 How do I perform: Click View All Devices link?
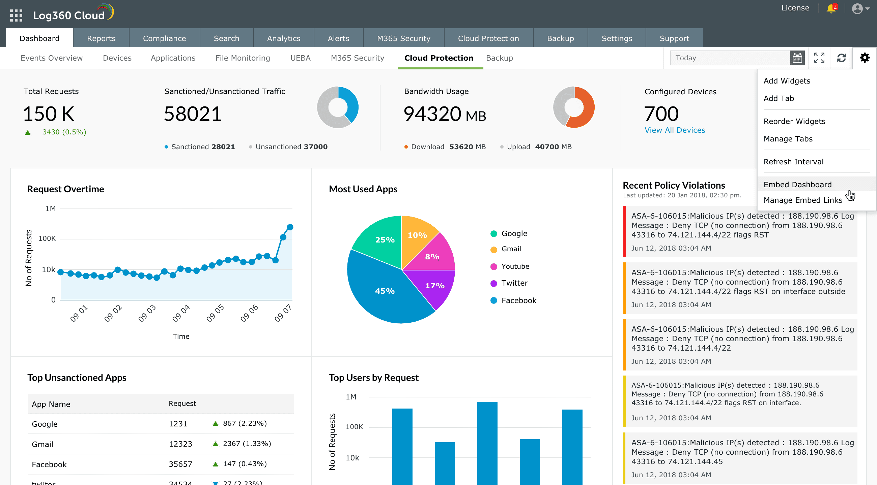coord(674,130)
